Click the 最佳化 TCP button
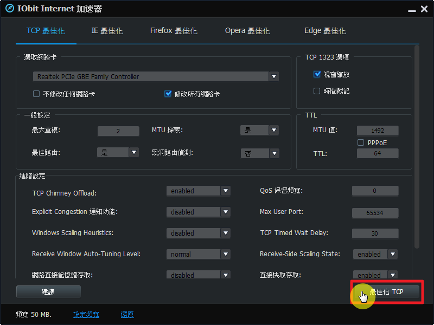This screenshot has height=325, width=434. 386,292
